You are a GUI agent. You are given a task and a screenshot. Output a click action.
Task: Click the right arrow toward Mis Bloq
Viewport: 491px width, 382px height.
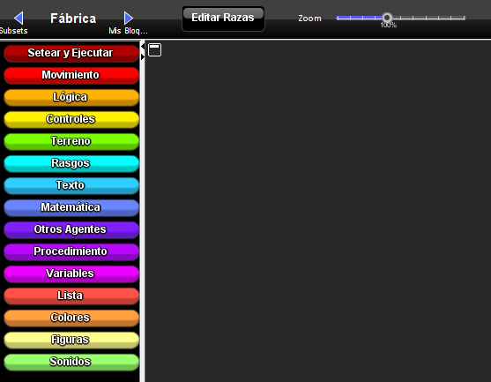coord(129,18)
